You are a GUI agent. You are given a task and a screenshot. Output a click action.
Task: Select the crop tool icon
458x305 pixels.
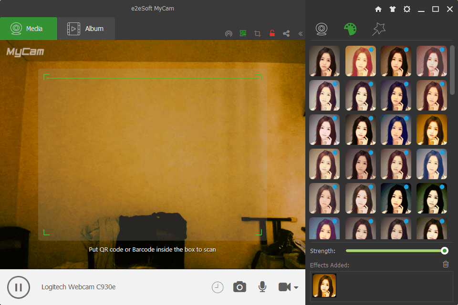257,33
